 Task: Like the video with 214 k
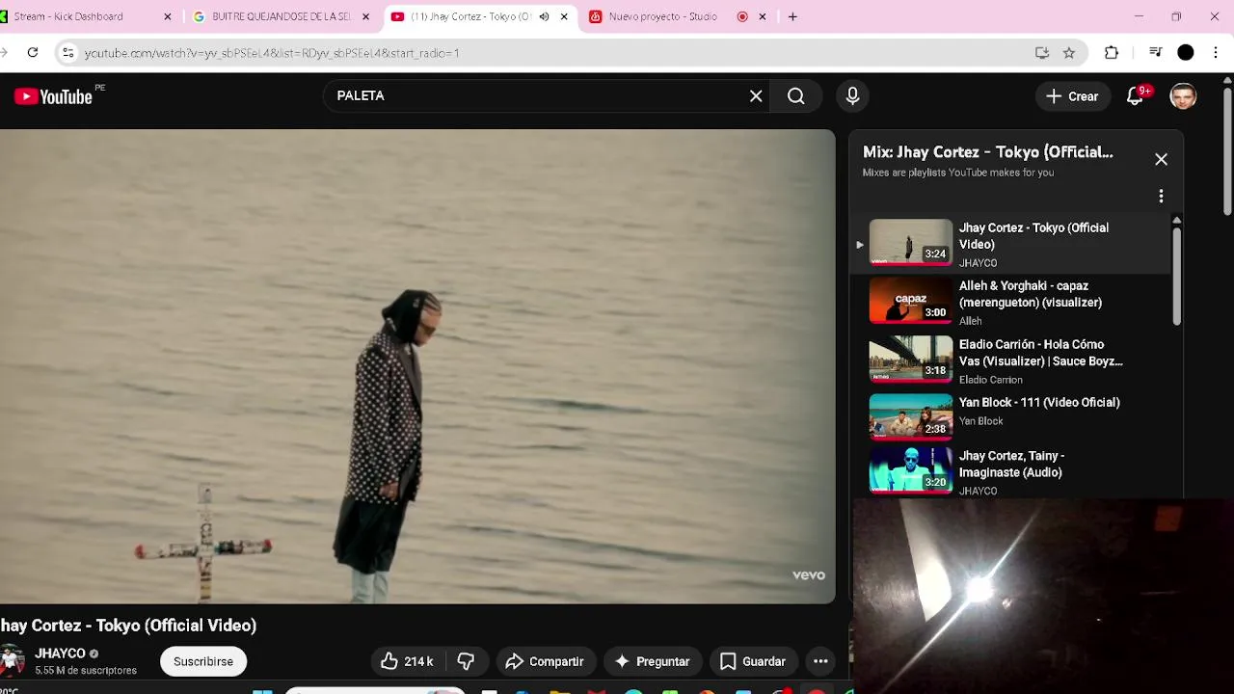(406, 661)
